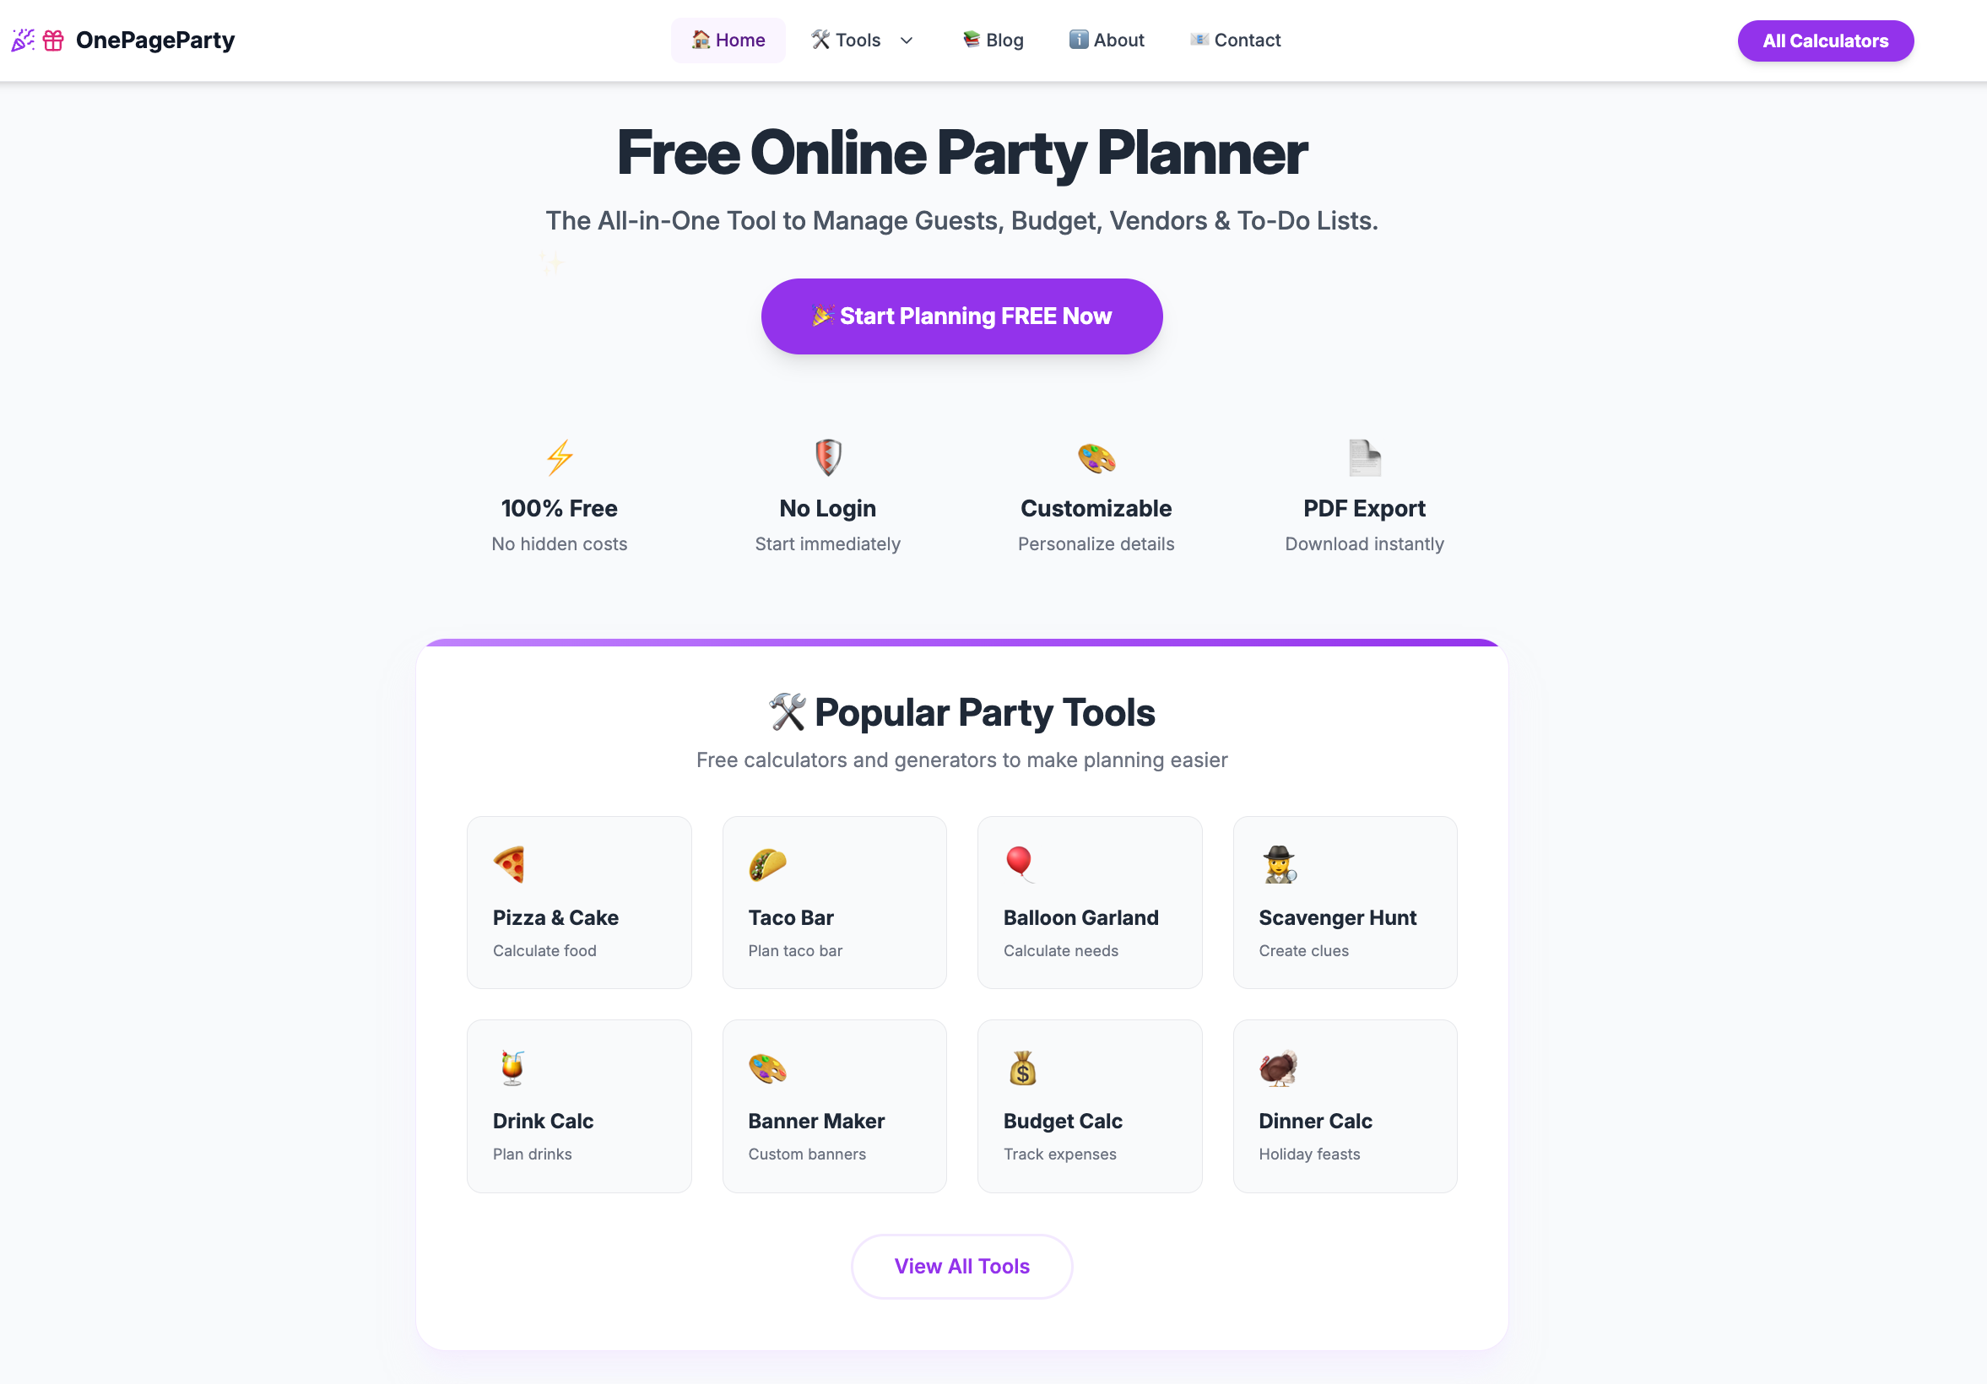Click the Balloon Garland calculator
1987x1384 pixels.
[1089, 902]
